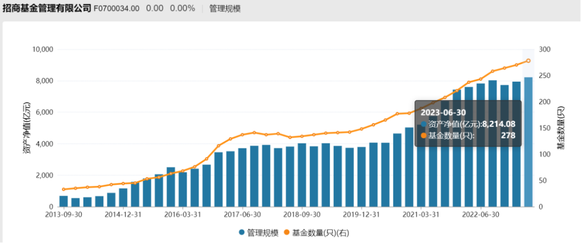Toggle the 基金数量(只)(右) legend series
The image size is (581, 243).
click(x=316, y=233)
